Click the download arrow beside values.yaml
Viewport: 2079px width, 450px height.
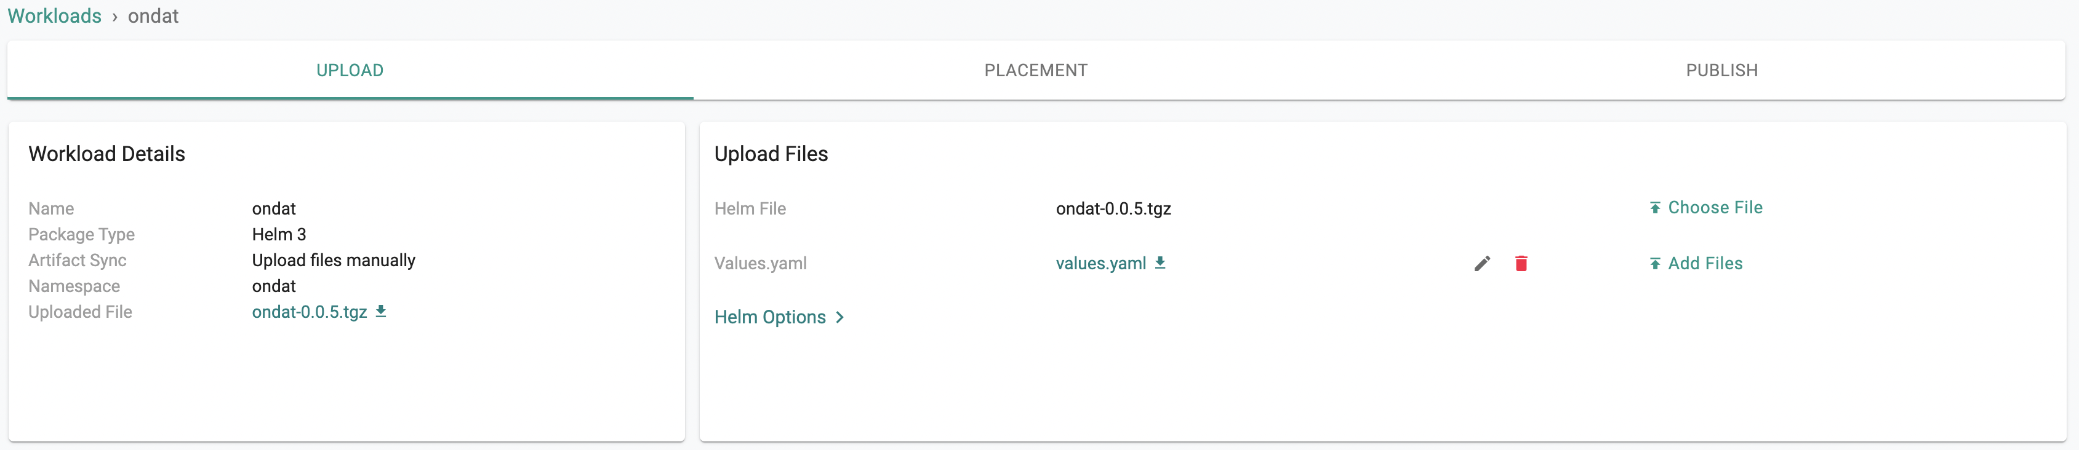tap(1160, 263)
